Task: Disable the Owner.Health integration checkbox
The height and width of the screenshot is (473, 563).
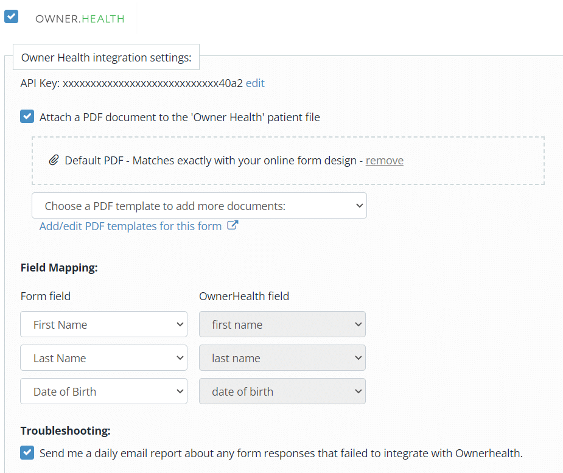Action: coord(11,16)
